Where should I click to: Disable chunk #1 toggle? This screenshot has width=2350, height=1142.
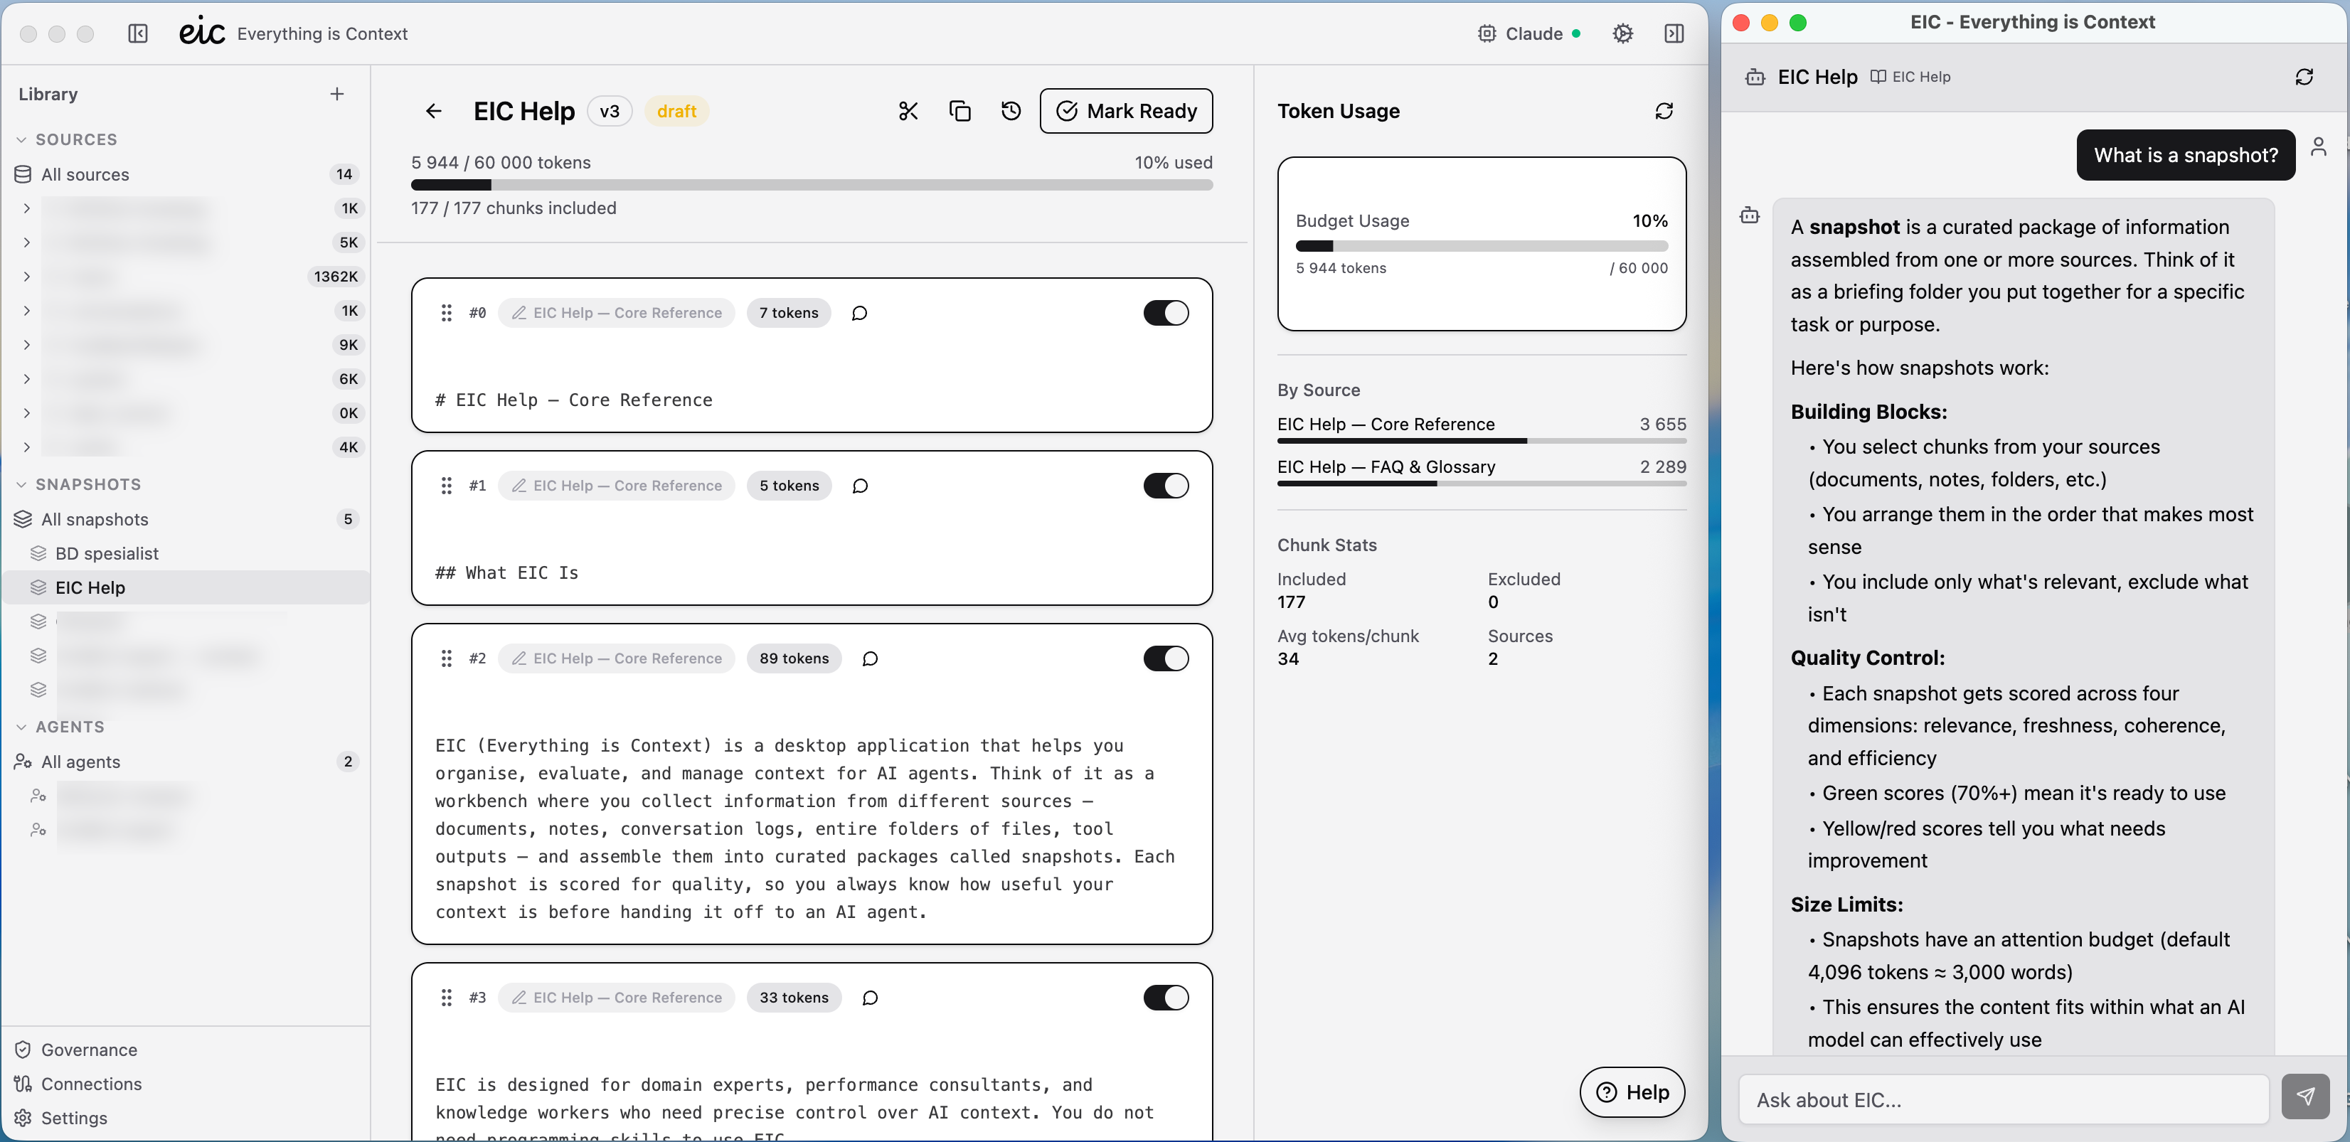[x=1166, y=486]
